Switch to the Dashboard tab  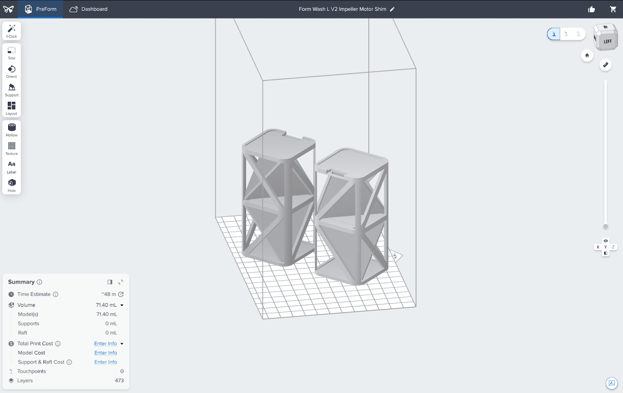point(88,9)
